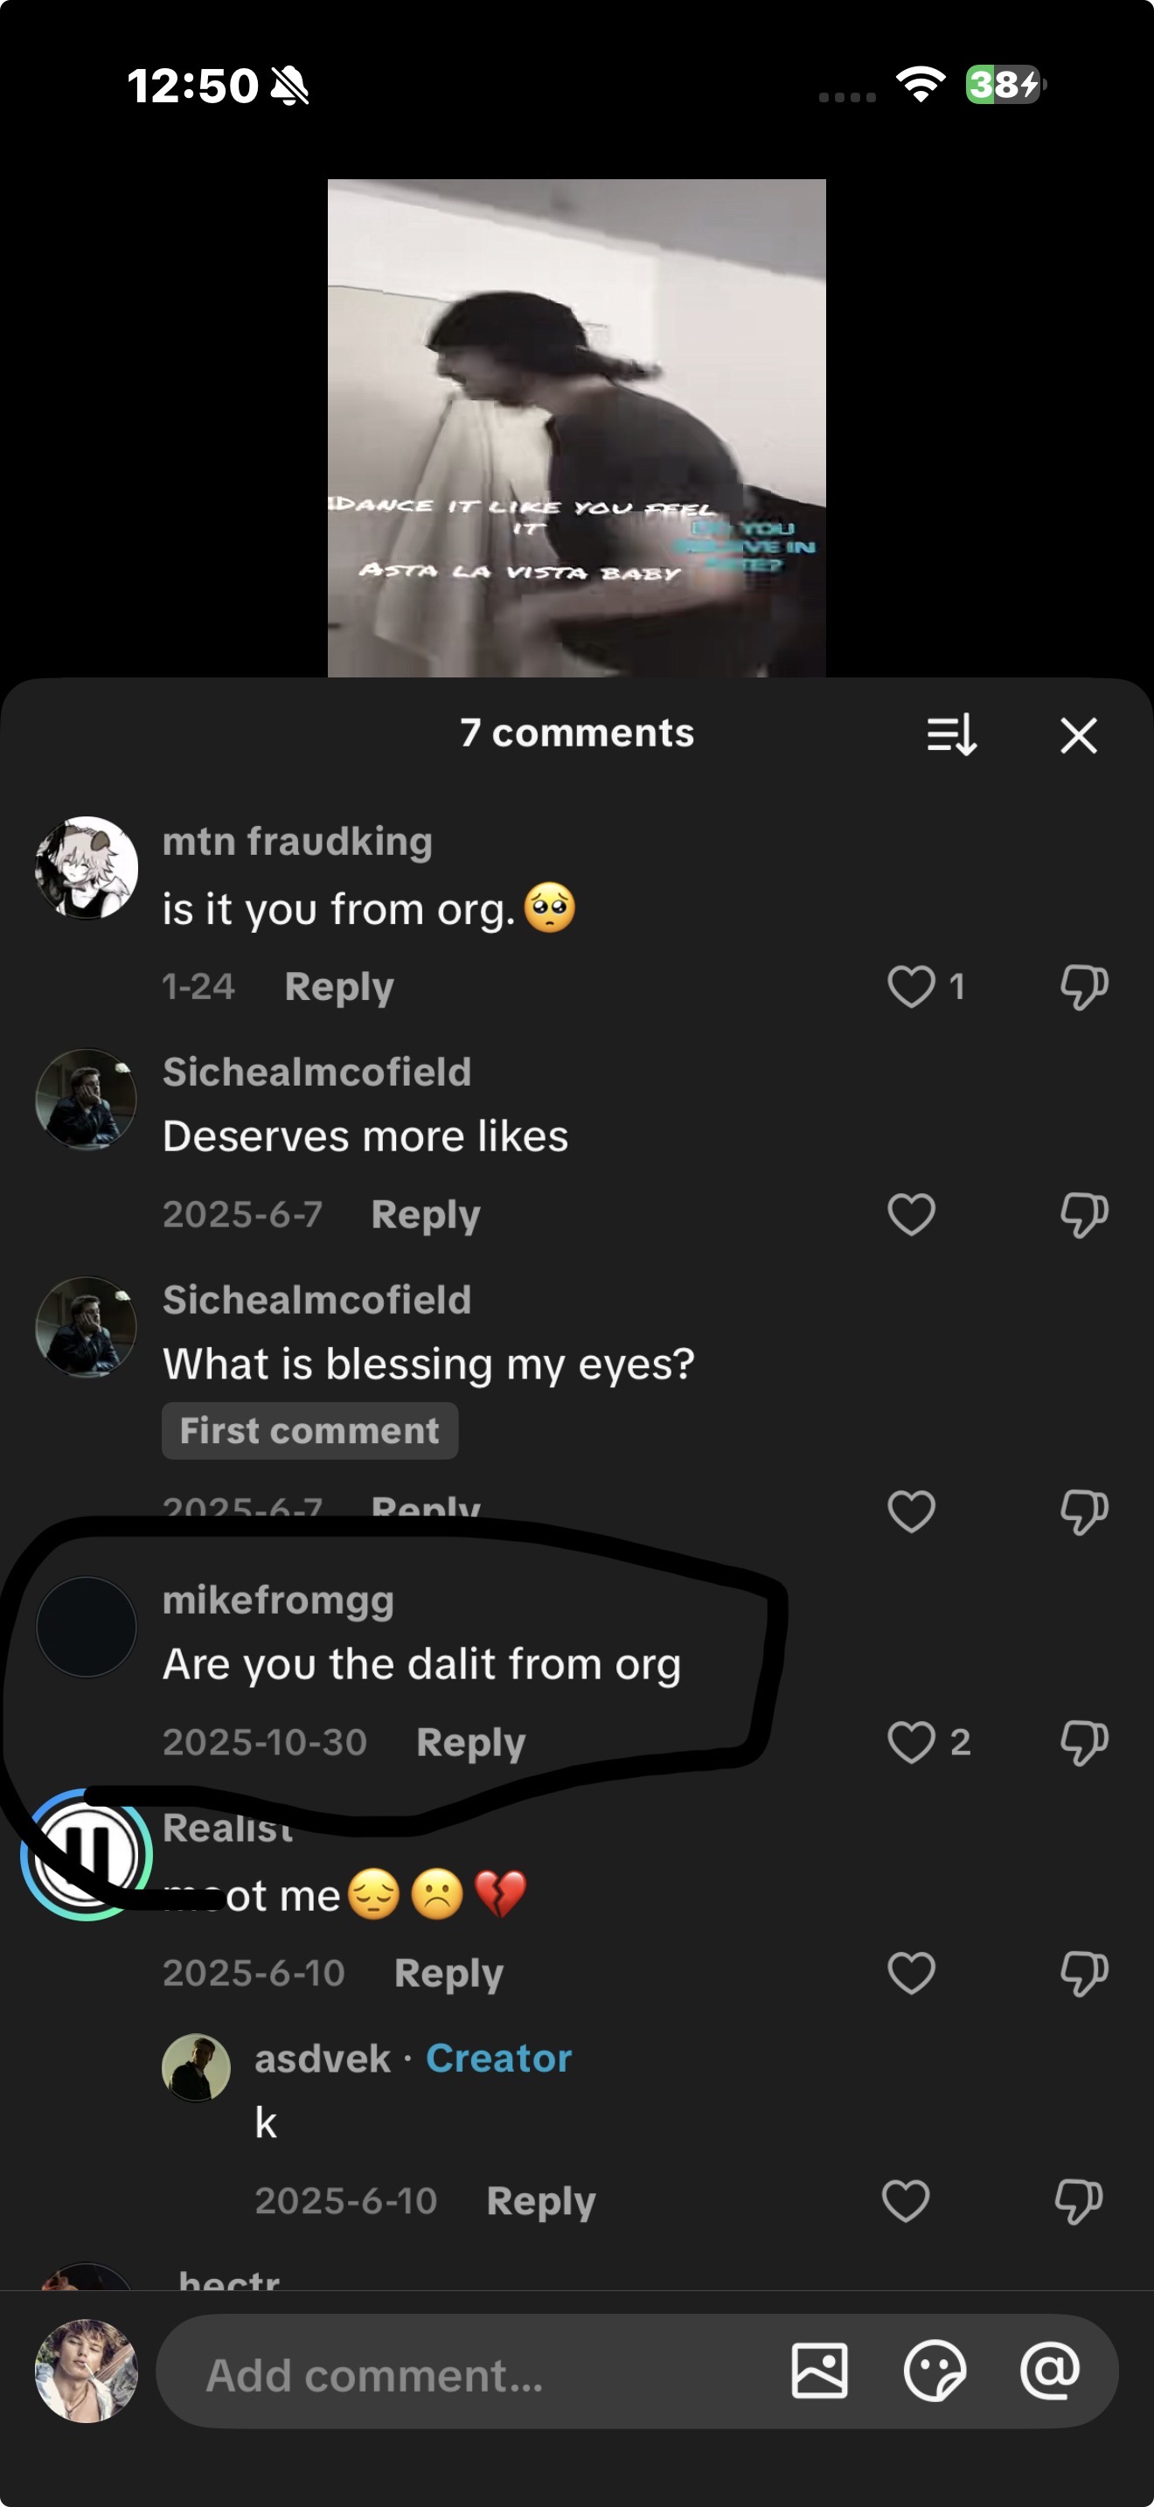Like mikefromgg's dalit comment
The height and width of the screenshot is (2507, 1154).
(912, 1742)
